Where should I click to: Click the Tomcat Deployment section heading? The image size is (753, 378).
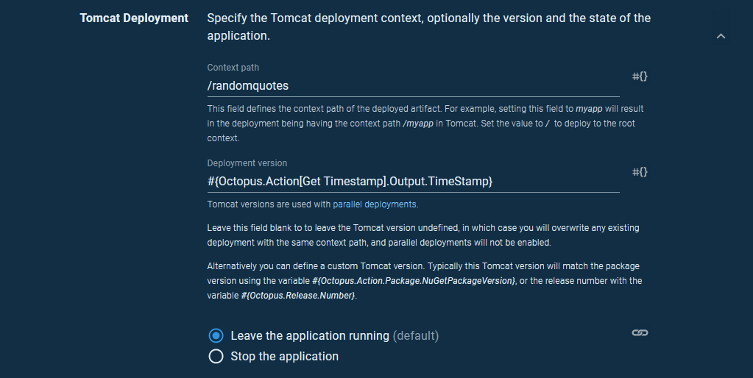click(134, 18)
